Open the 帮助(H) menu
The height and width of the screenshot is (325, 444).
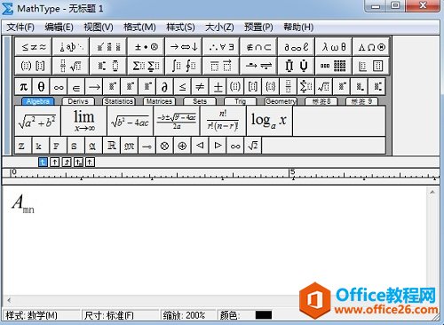coord(298,28)
